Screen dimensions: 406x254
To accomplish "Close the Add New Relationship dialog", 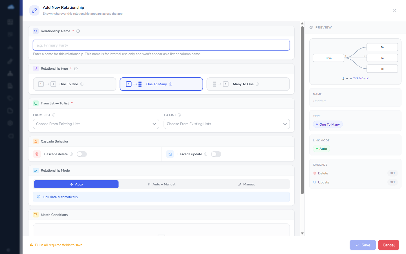I will 395,10.
